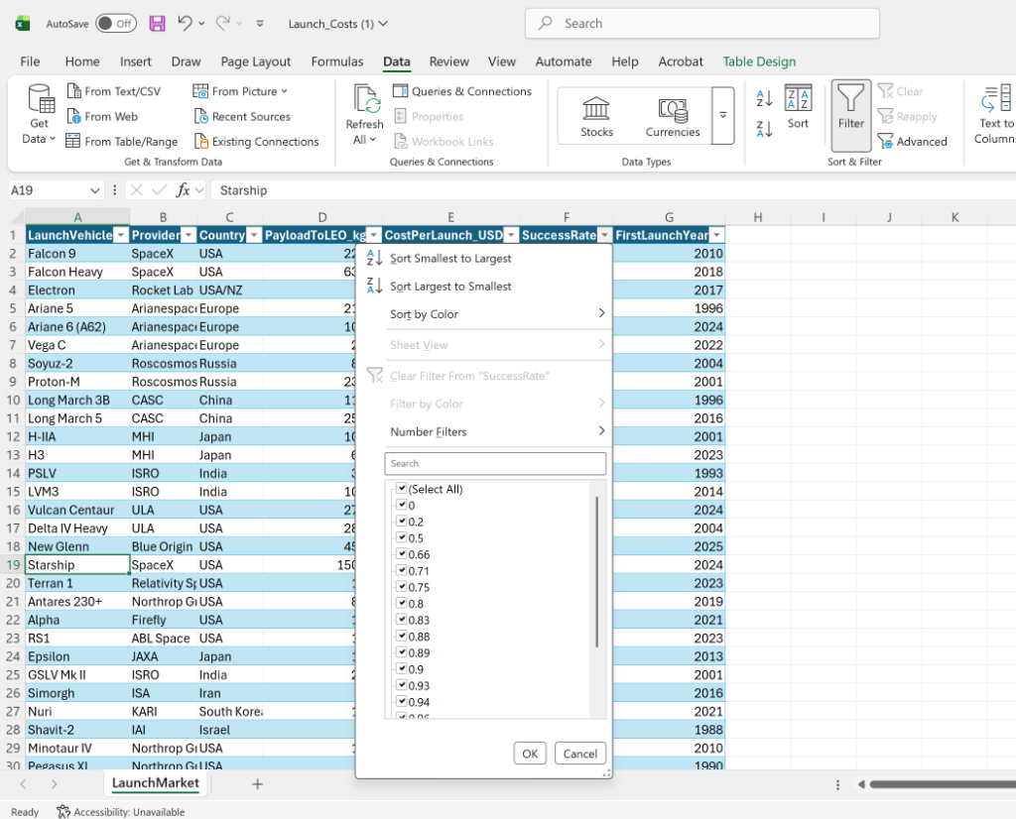Click Text to Columns tool

click(x=996, y=115)
